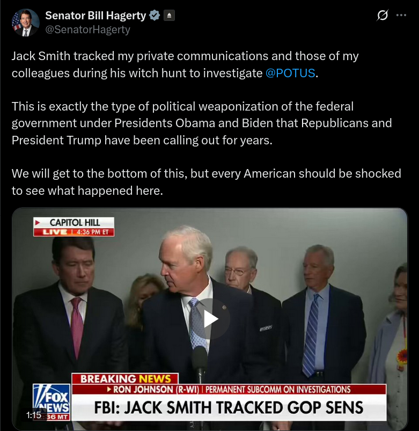
Task: Click the RON JOHNSON (R-WI) chyron text
Action: 156,389
